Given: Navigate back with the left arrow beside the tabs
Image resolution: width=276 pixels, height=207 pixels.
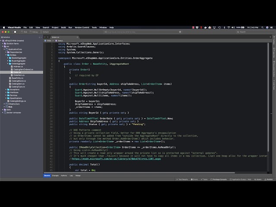Looking at the screenshot, I should (45, 37).
